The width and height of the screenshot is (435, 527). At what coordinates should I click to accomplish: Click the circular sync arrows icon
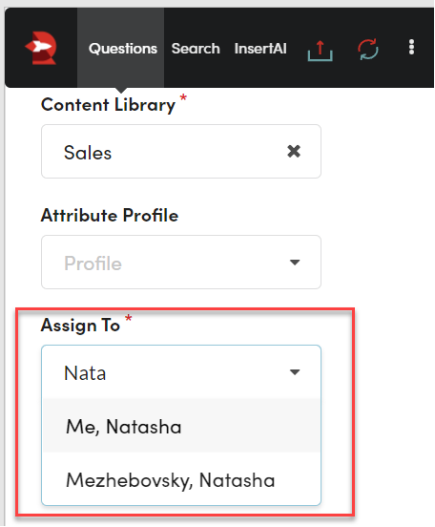[368, 50]
